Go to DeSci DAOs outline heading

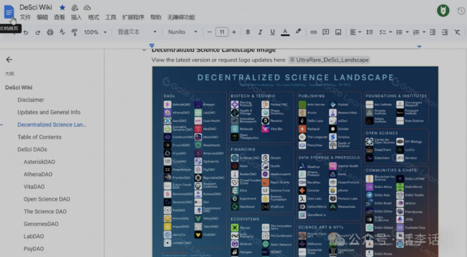(32, 149)
